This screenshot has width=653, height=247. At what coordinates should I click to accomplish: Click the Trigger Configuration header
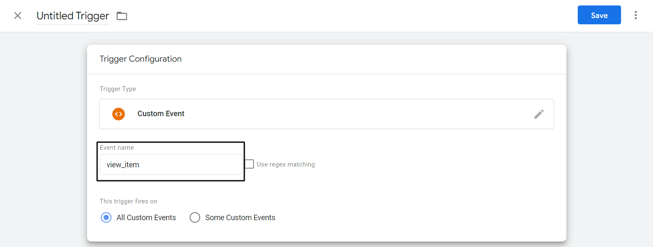[x=140, y=59]
